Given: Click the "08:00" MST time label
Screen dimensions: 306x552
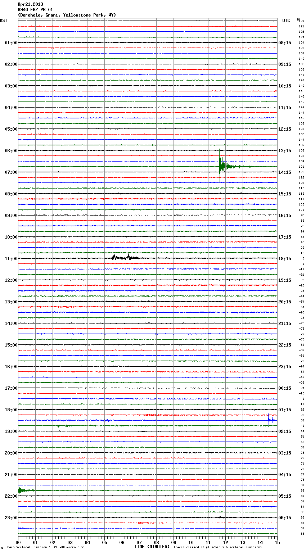Looking at the screenshot, I should point(11,194).
